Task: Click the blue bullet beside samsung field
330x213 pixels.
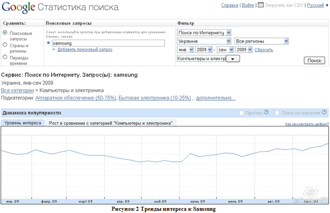Action: (x=49, y=43)
